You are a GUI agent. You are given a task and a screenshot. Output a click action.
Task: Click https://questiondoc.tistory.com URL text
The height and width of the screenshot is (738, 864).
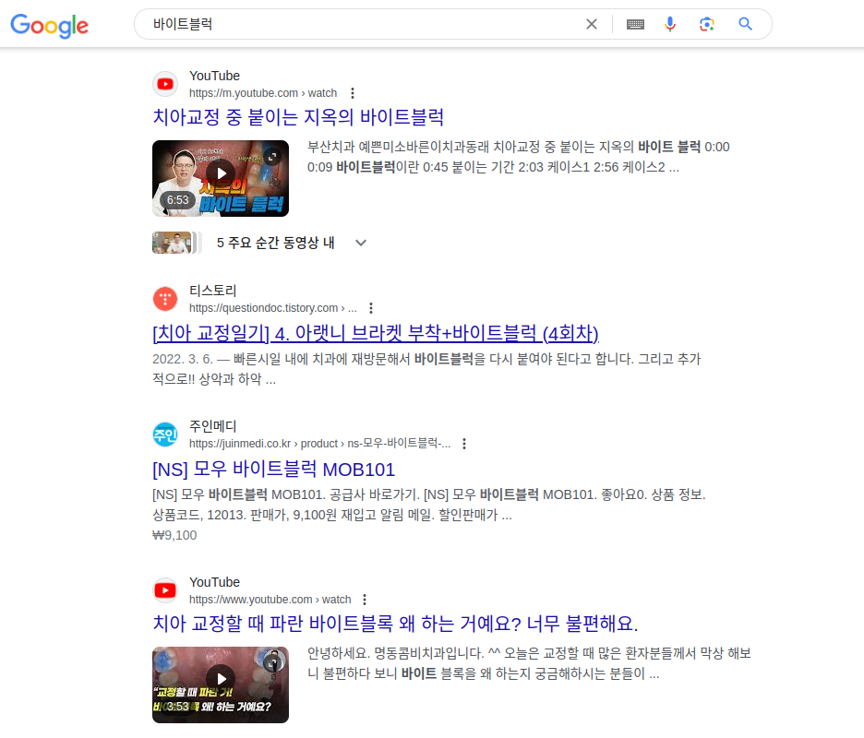(x=272, y=308)
